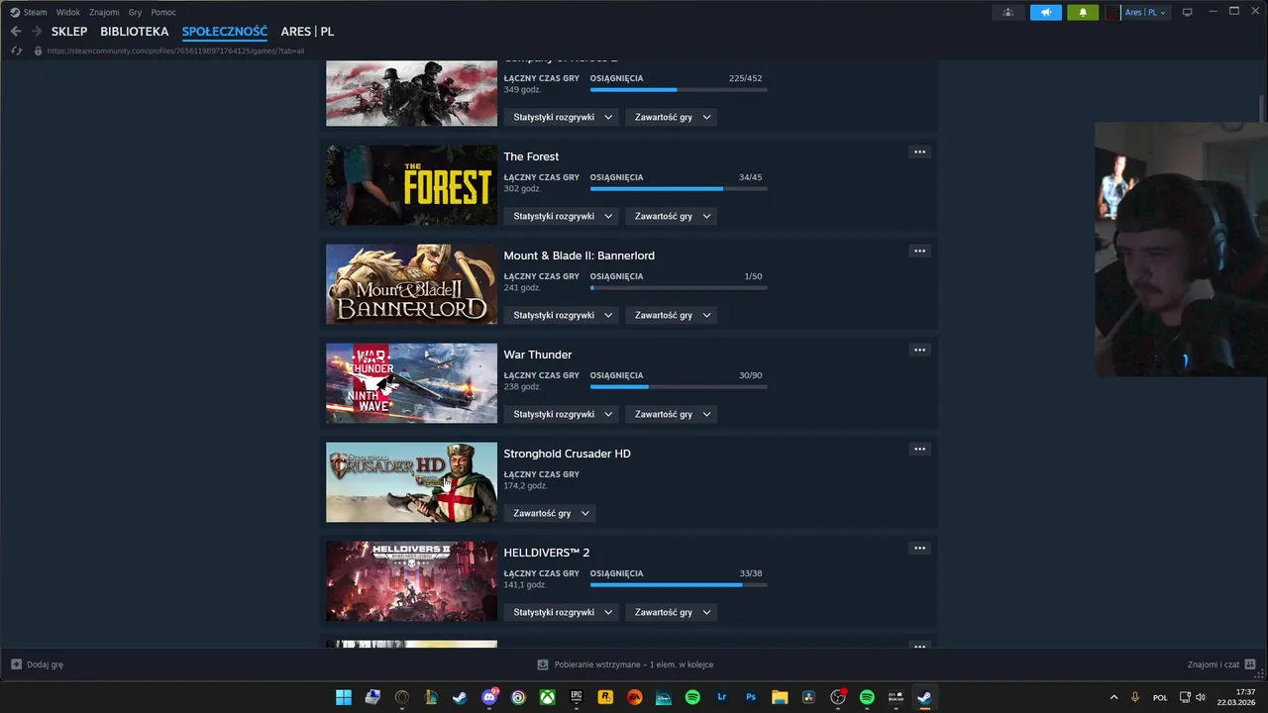Reload the page using the refresh icon
Screen dimensions: 1268x713
(x=16, y=51)
